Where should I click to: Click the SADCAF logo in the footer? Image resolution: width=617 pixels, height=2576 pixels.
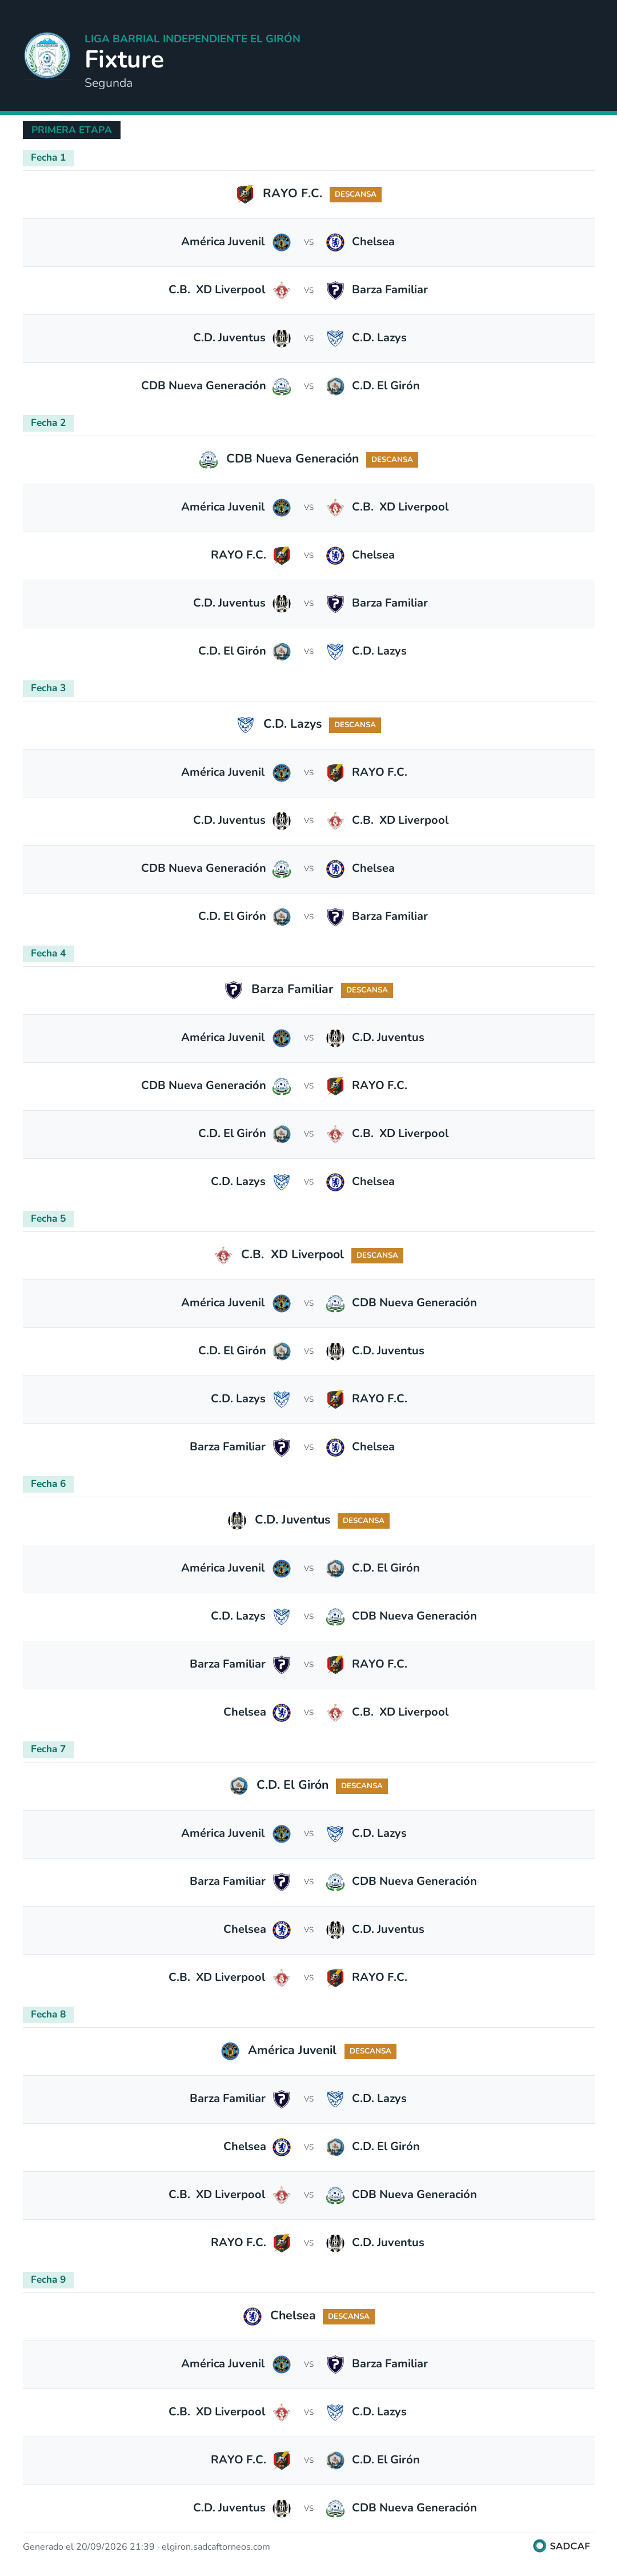(562, 2546)
